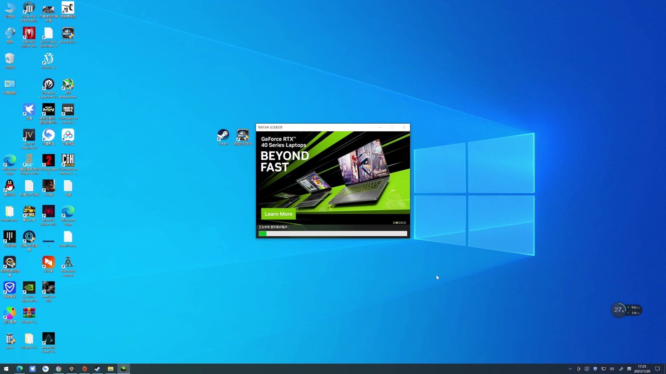Select the v2rayN WinRAR archive icon
Viewport: 666px width, 374px height.
tap(29, 315)
